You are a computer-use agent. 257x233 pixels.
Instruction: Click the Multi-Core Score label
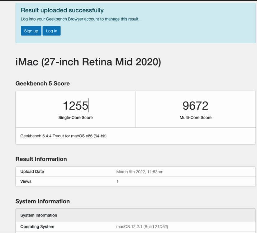(196, 117)
